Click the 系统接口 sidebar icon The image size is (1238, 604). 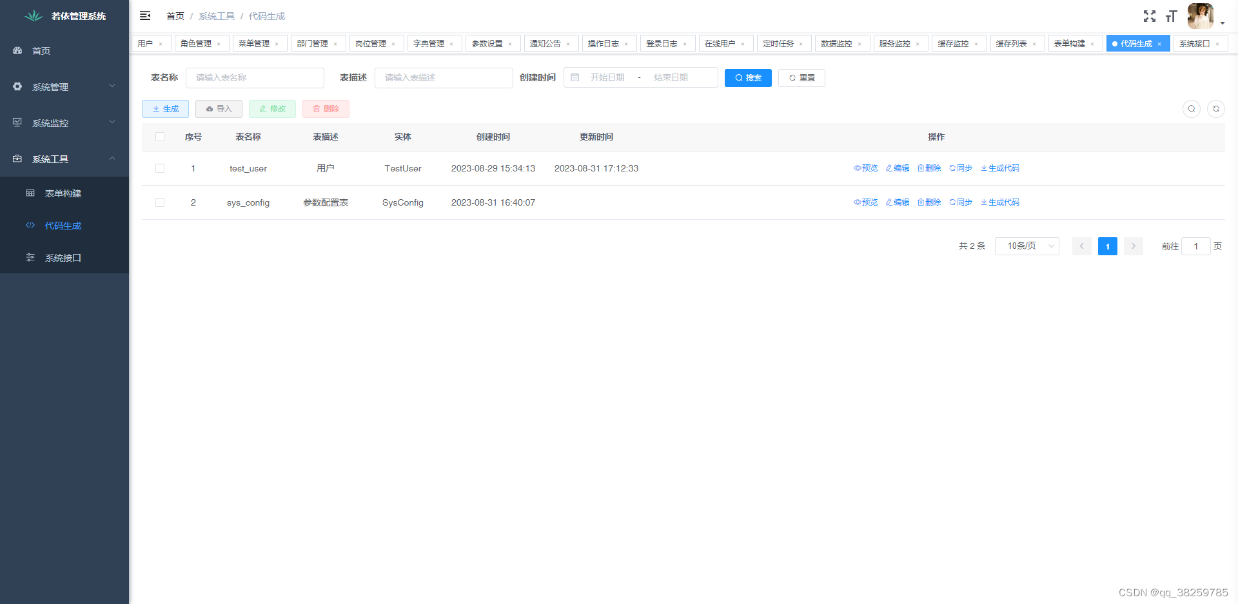coord(30,257)
